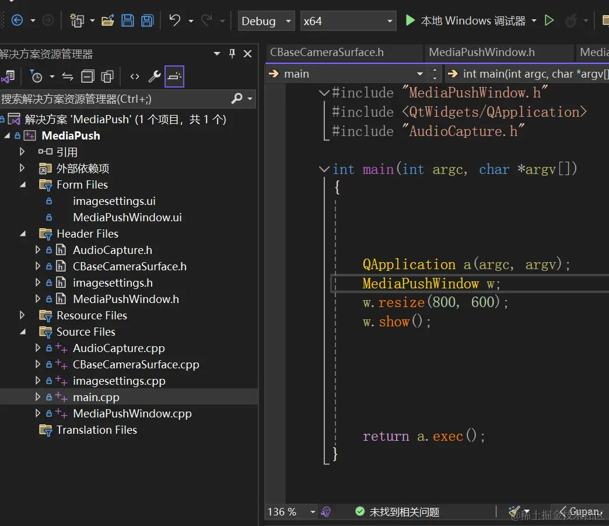Click the MediaPushWindow w; code line
Viewport: 609px width, 526px height.
[431, 283]
